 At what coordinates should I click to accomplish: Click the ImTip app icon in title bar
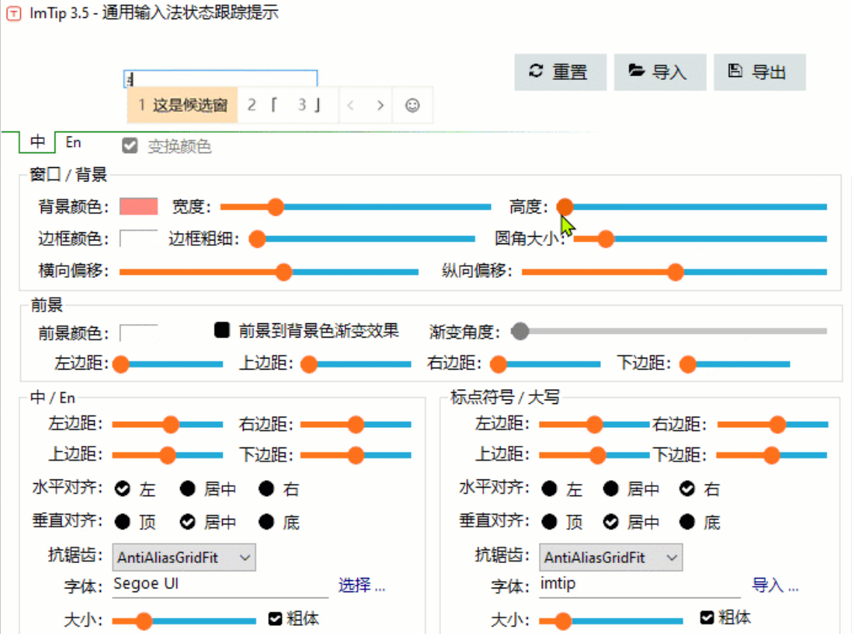pos(13,13)
